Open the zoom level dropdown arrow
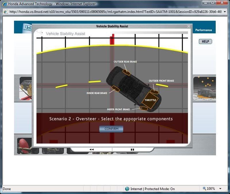230x194 pixels. [220, 189]
